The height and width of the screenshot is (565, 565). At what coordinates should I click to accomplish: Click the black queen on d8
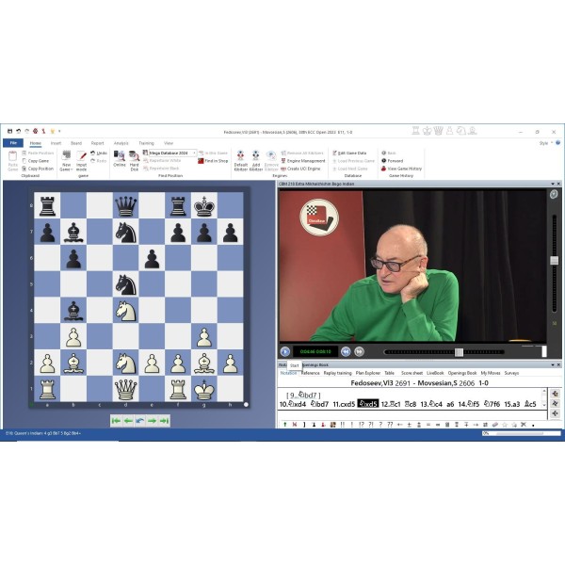pyautogui.click(x=126, y=205)
